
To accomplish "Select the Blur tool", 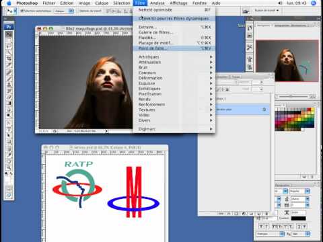I will (x=9, y=110).
